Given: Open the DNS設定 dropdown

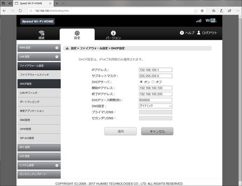Looking at the screenshot, I should click(155, 106).
